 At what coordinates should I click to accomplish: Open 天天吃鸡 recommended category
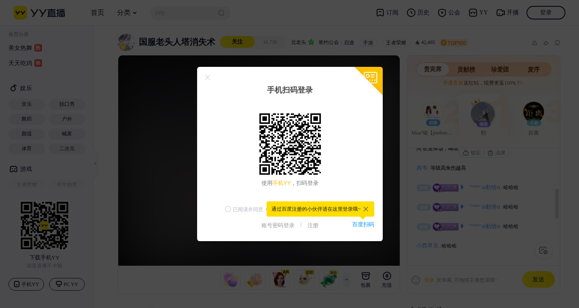(25, 63)
